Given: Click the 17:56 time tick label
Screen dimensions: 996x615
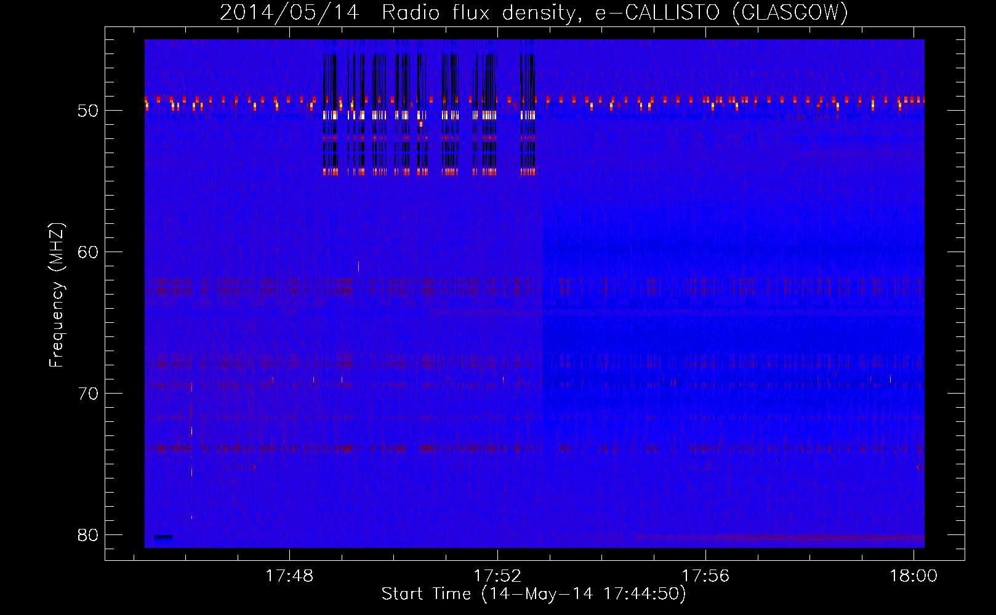Looking at the screenshot, I should point(705,576).
